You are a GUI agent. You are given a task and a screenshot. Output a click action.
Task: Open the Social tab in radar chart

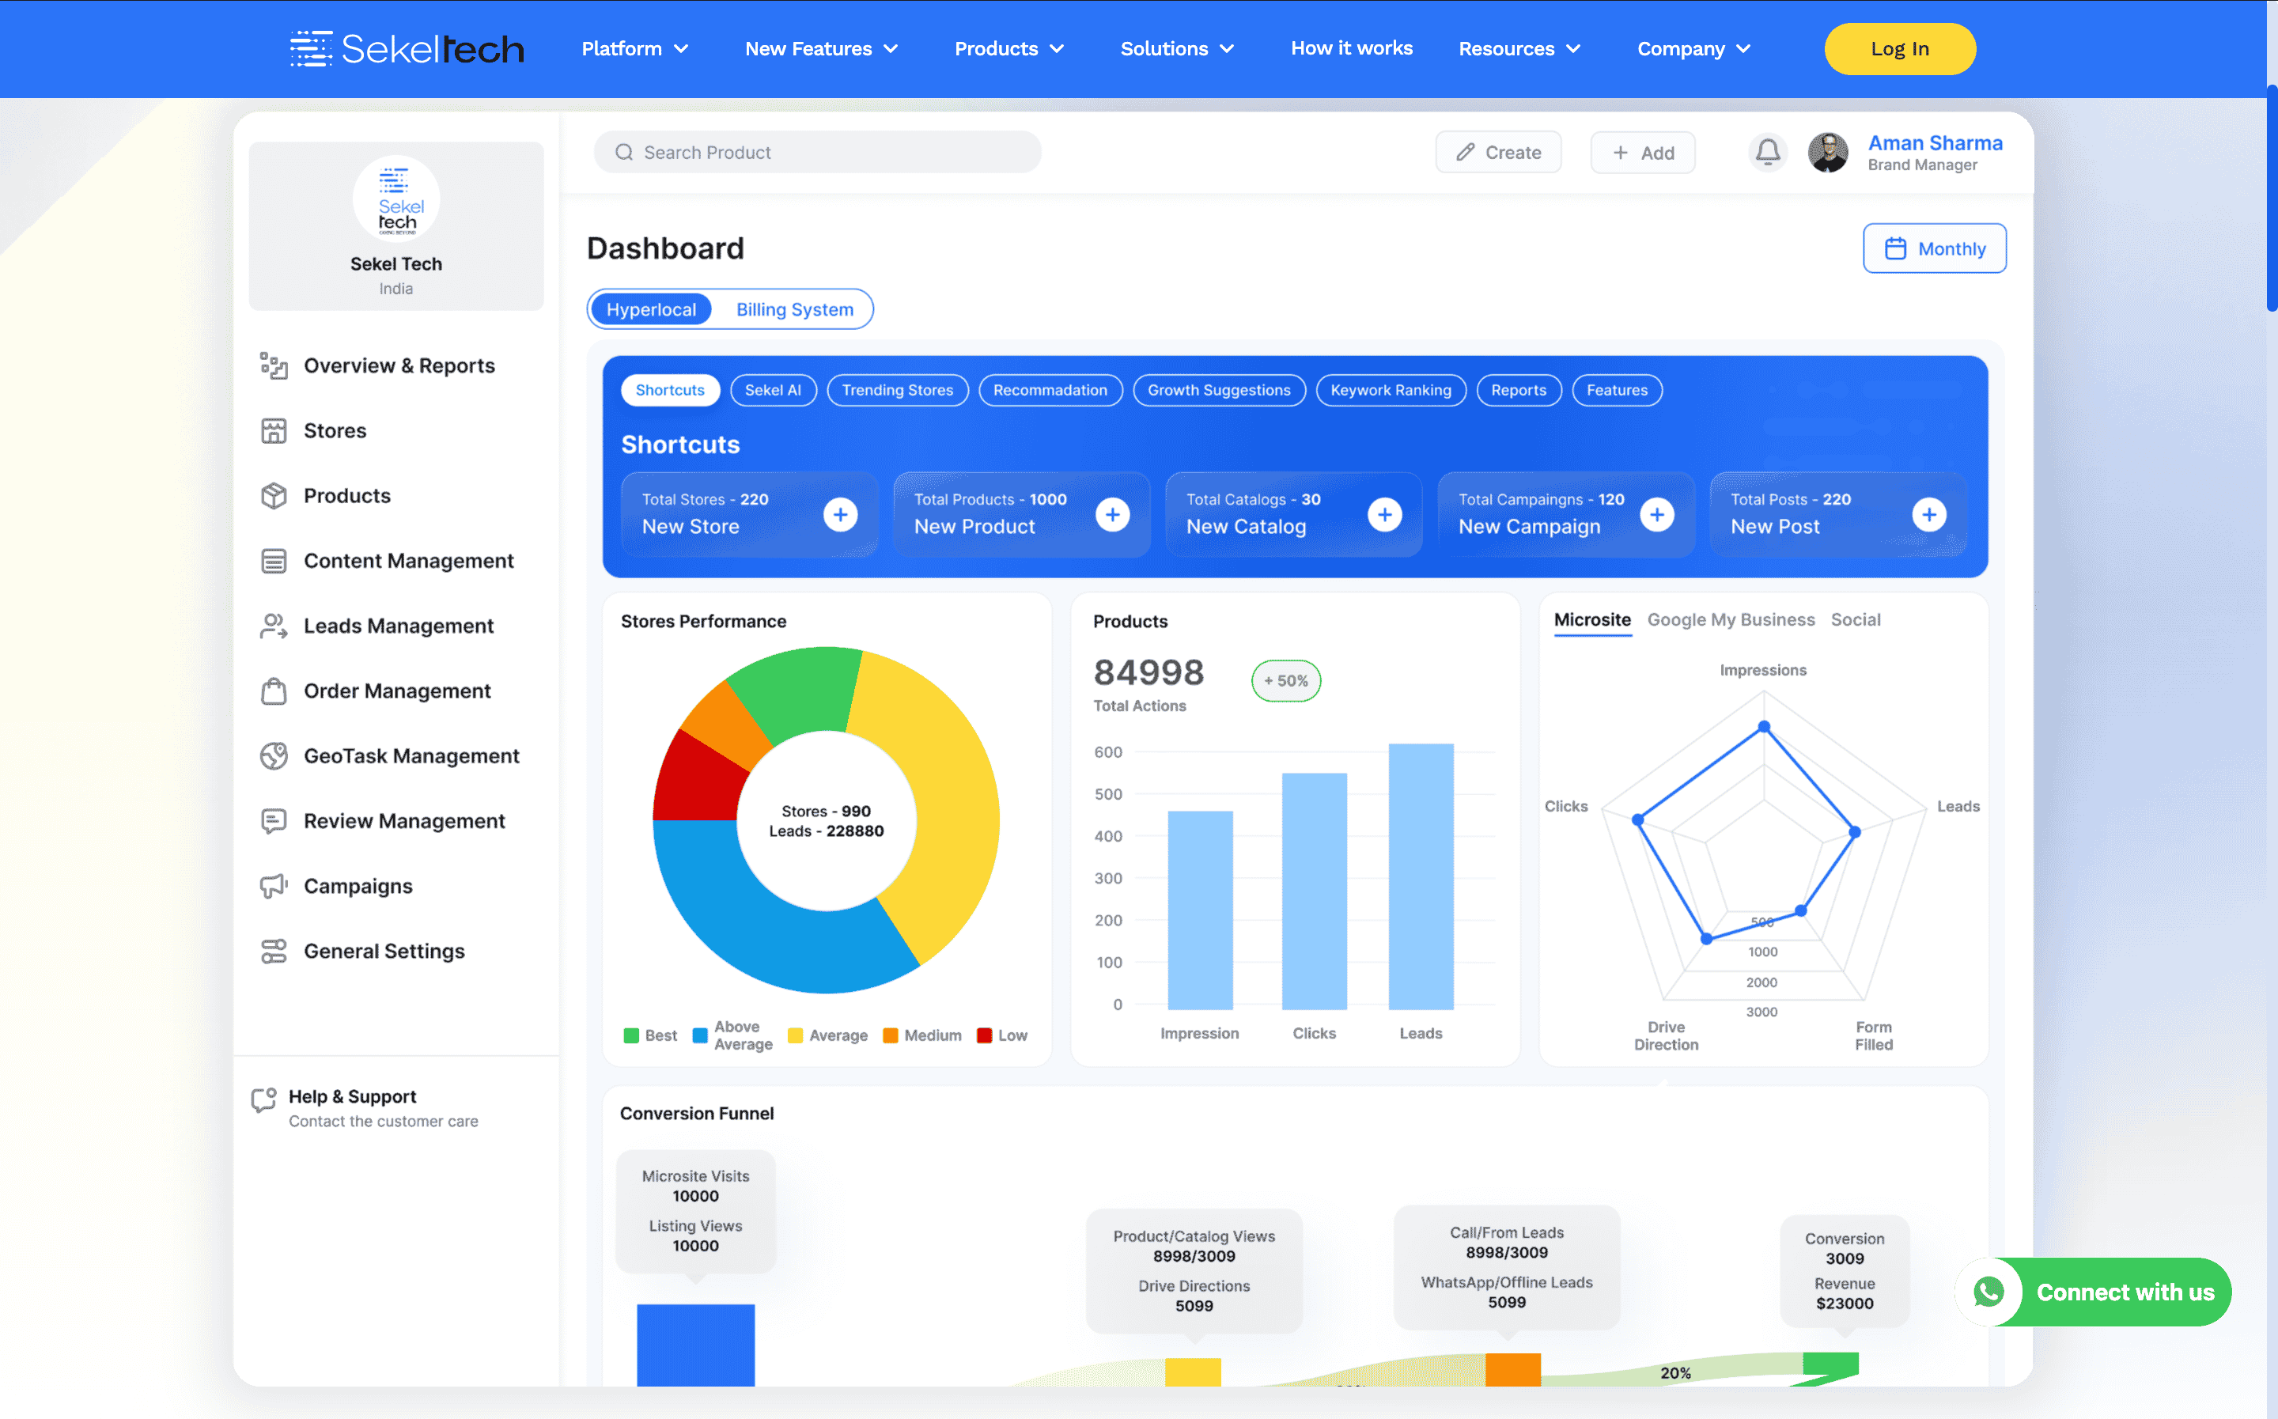pos(1855,620)
